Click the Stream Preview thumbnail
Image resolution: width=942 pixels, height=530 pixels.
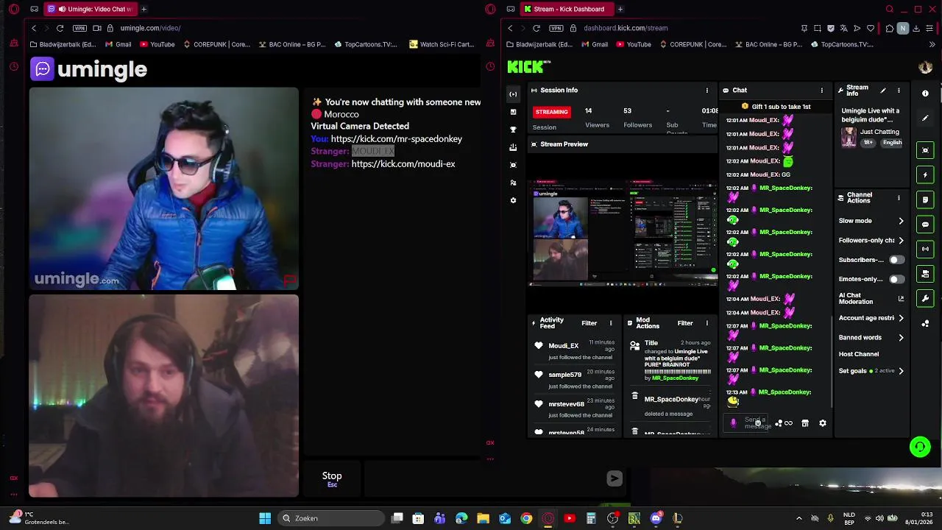coord(623,233)
